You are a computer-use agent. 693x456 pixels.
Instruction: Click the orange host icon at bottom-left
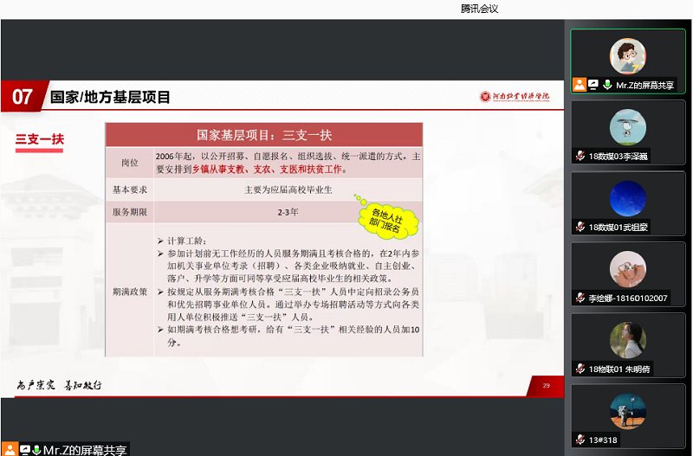(x=10, y=449)
